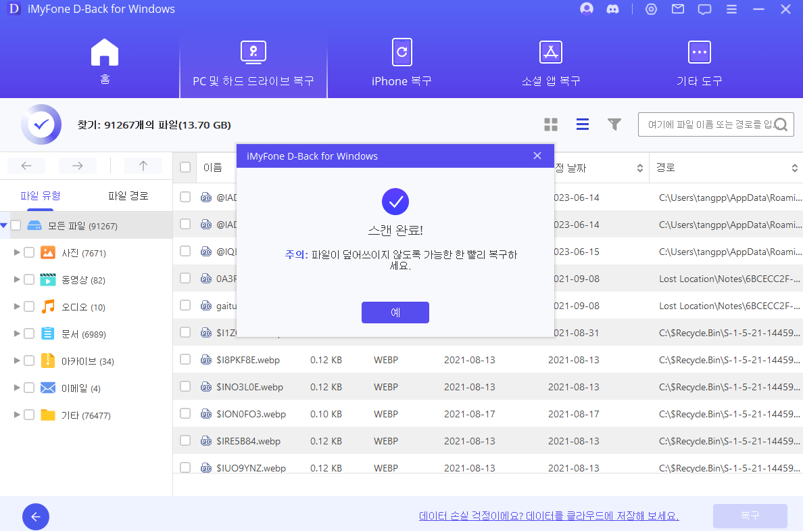Viewport: 803px width, 531px height.
Task: Expand the 동영상 (82) category
Action: coord(17,279)
